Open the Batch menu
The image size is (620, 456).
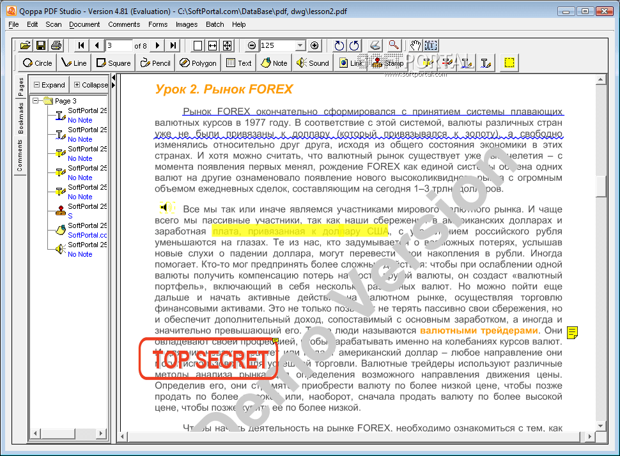[x=215, y=24]
